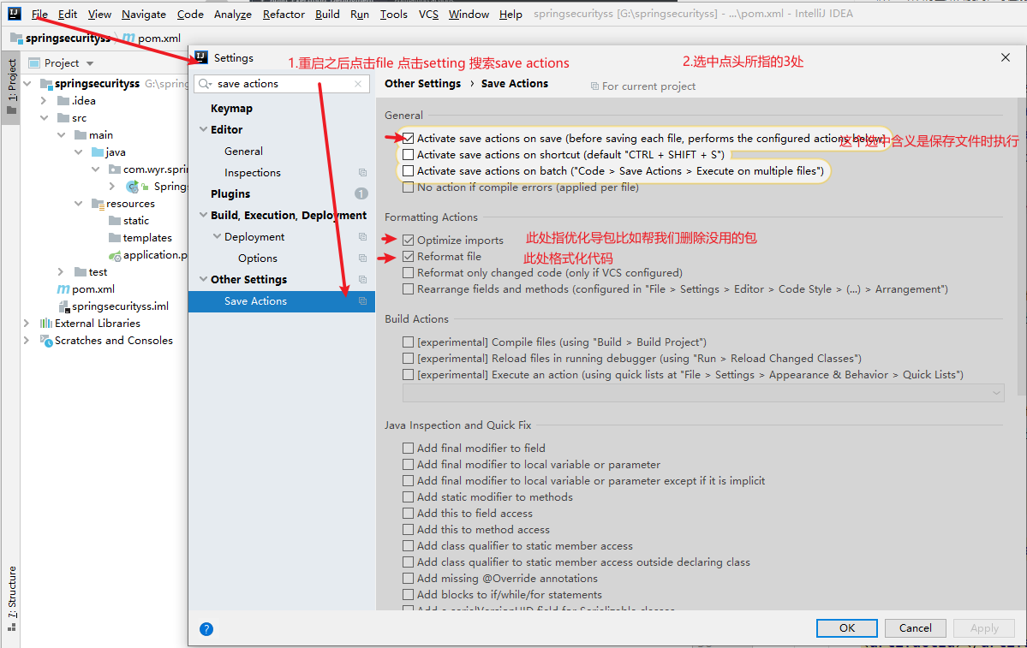Image resolution: width=1027 pixels, height=648 pixels.
Task: Enable Rearrange fields and methods checkbox
Action: point(408,289)
